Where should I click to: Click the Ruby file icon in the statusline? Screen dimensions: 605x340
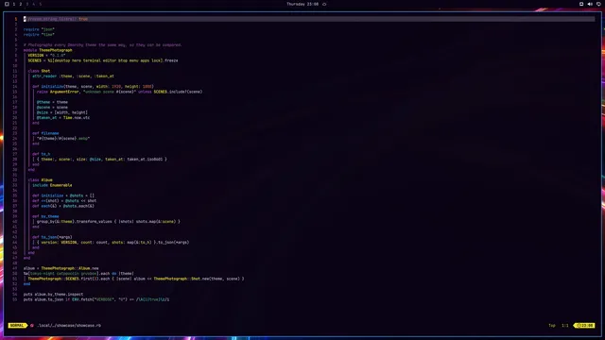pos(32,325)
